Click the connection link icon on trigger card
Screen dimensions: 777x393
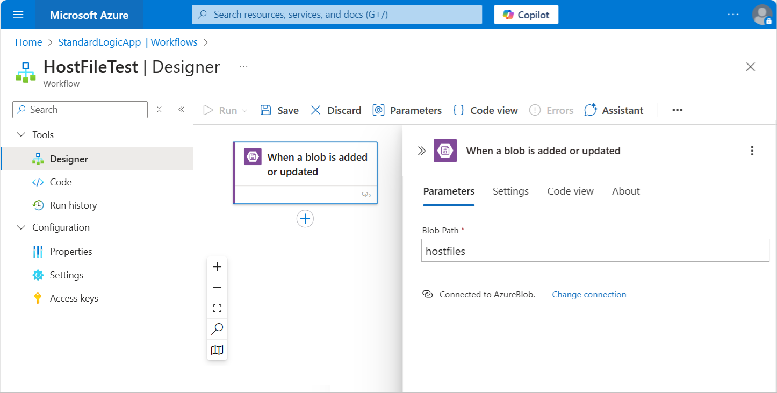point(366,195)
